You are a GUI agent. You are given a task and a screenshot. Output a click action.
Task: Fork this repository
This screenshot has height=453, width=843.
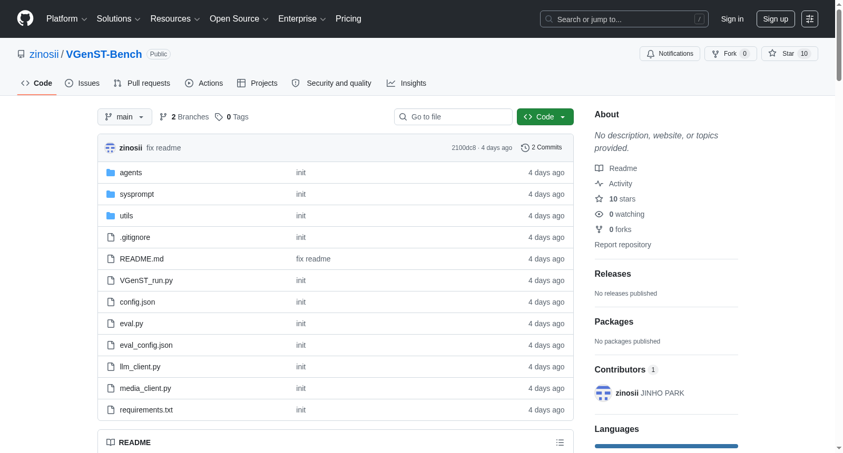point(731,54)
